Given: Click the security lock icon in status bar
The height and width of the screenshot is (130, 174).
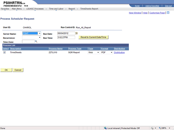Looking at the screenshot, I should [x=152, y=128].
